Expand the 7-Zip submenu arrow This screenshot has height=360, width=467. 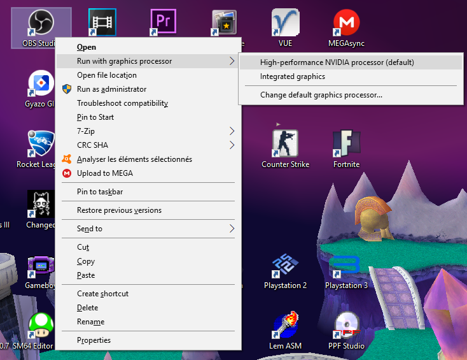click(232, 131)
